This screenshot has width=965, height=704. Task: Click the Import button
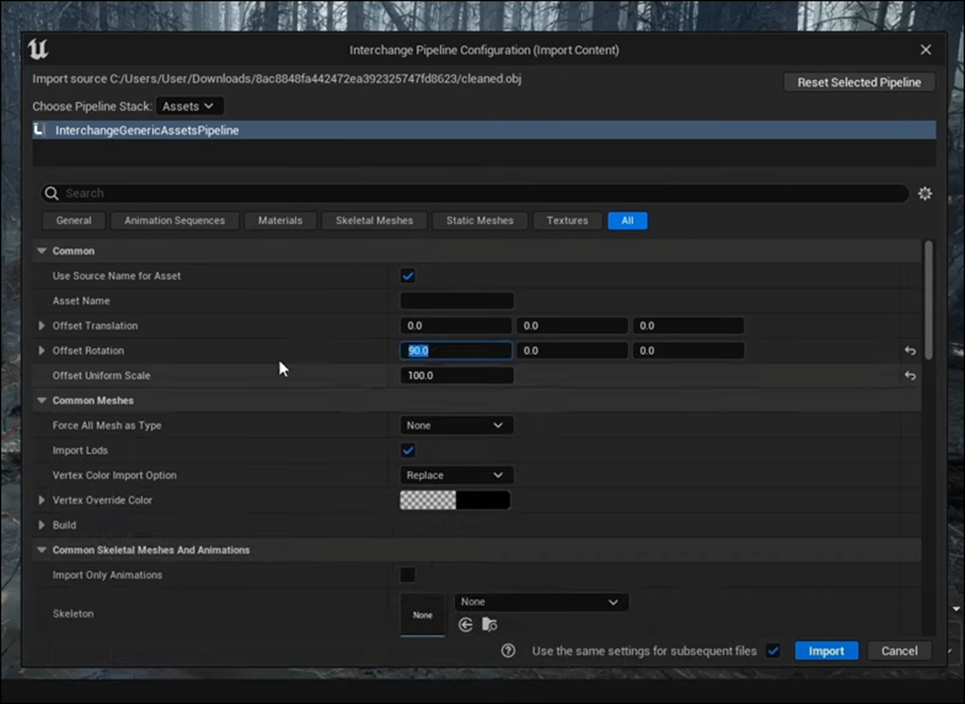pos(826,650)
